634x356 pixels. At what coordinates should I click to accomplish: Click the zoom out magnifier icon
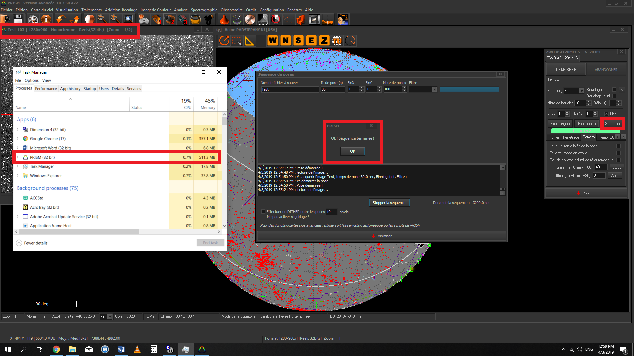102,19
